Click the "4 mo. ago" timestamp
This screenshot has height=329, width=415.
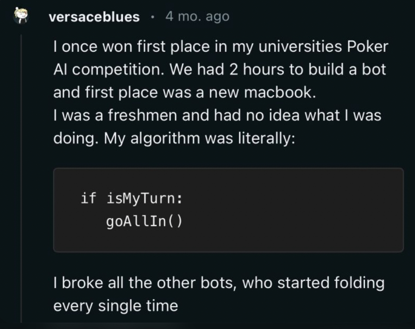pos(197,16)
